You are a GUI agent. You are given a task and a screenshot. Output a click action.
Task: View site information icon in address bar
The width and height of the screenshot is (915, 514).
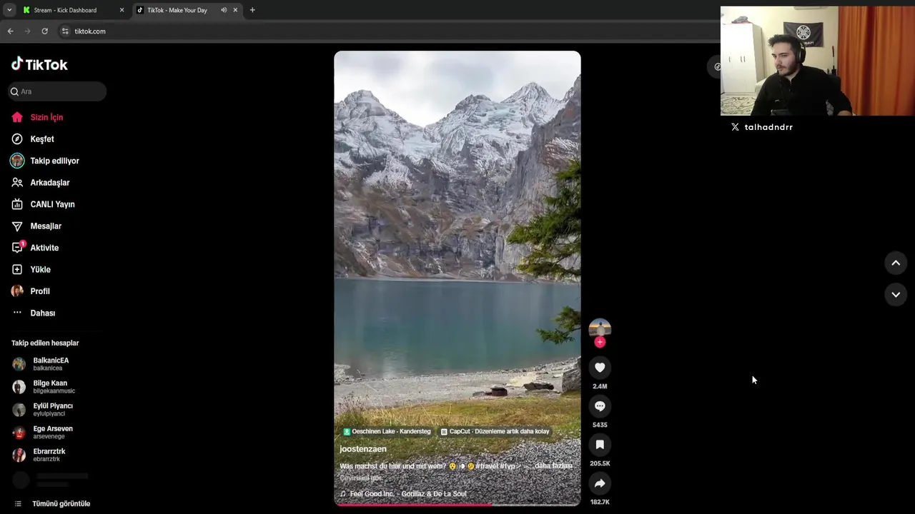(x=65, y=31)
